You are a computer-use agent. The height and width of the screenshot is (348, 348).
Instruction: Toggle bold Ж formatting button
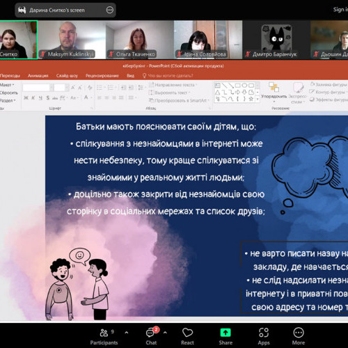(x=26, y=98)
